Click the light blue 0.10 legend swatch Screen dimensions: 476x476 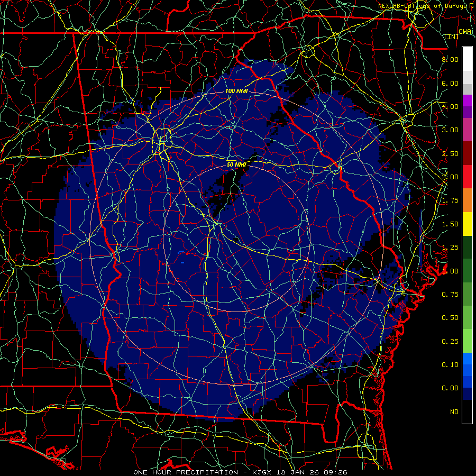click(467, 359)
